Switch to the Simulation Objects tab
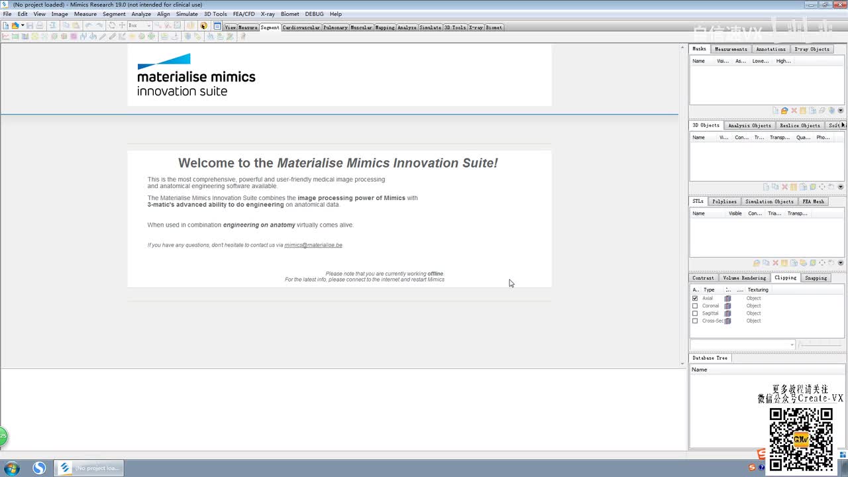 coord(769,201)
